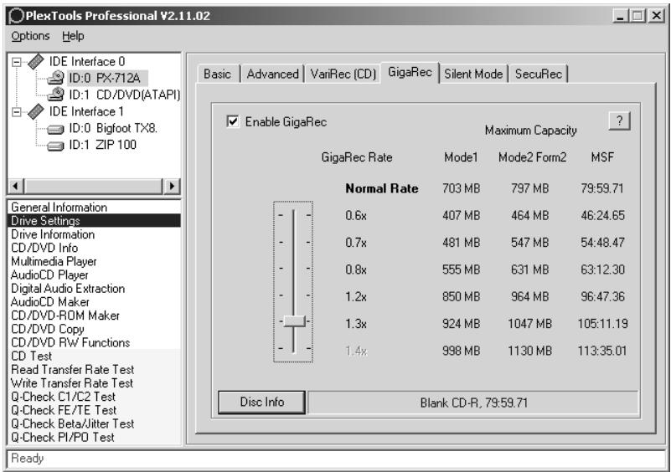Click the 0.7x GigaRec rate label
The width and height of the screenshot is (671, 472).
356,243
